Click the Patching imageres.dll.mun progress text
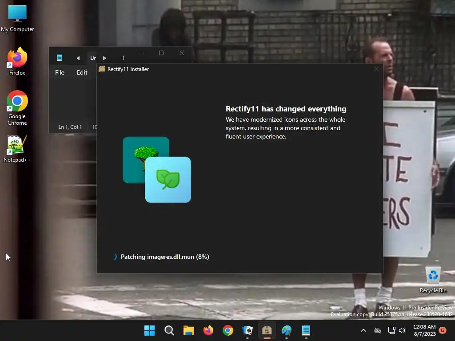The width and height of the screenshot is (455, 341). pos(165,257)
